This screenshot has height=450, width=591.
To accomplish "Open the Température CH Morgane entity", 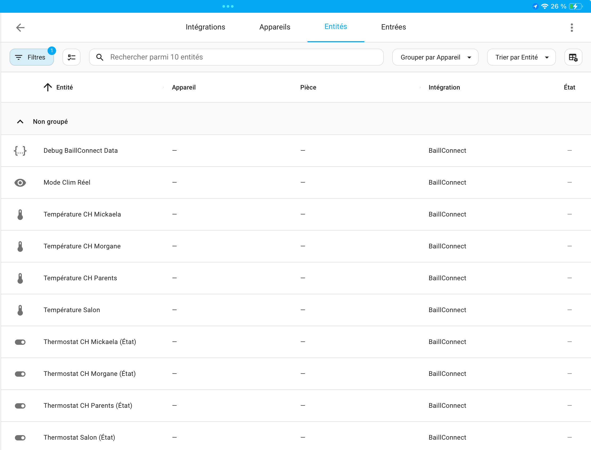I will coord(82,246).
